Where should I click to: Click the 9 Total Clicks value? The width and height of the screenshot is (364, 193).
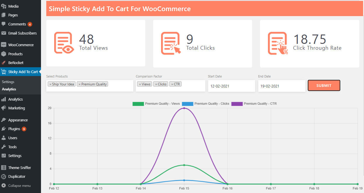click(x=190, y=39)
